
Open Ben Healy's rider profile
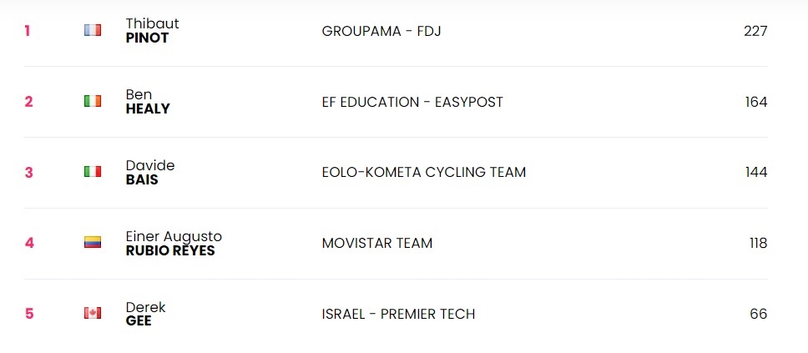click(147, 102)
